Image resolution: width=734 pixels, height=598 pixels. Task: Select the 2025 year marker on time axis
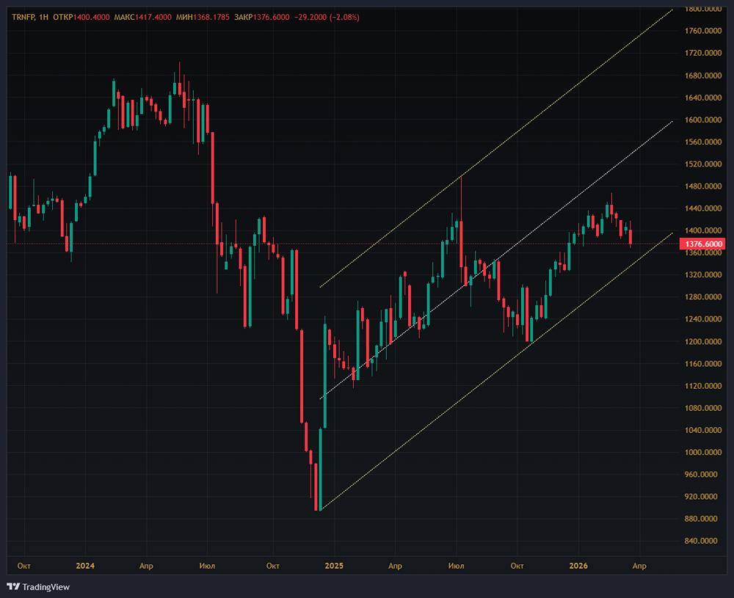coord(334,566)
